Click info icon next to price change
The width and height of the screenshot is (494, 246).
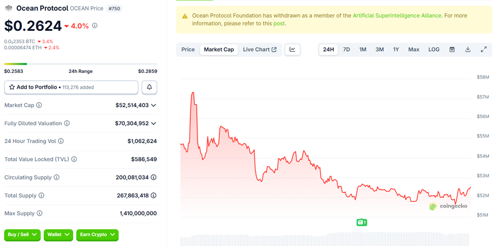point(95,25)
